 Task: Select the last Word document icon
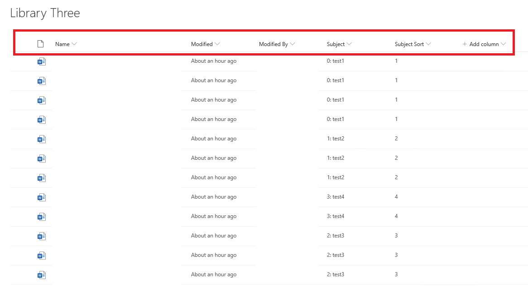coord(41,275)
